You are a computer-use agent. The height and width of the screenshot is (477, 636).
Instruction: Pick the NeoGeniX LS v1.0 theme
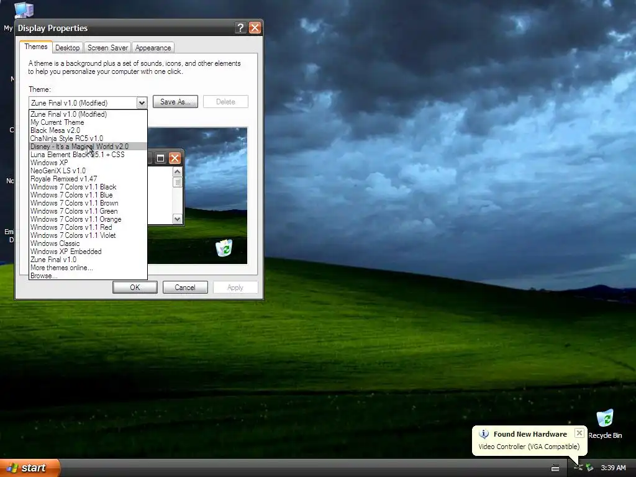(x=88, y=171)
